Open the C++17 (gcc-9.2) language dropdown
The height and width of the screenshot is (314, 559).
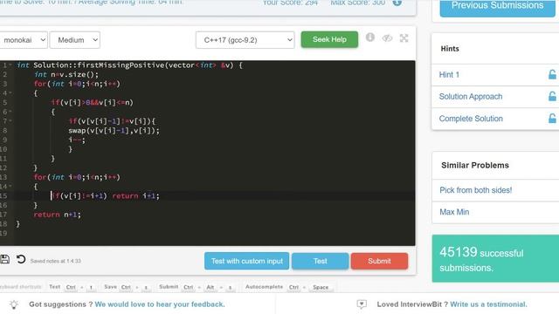click(245, 40)
